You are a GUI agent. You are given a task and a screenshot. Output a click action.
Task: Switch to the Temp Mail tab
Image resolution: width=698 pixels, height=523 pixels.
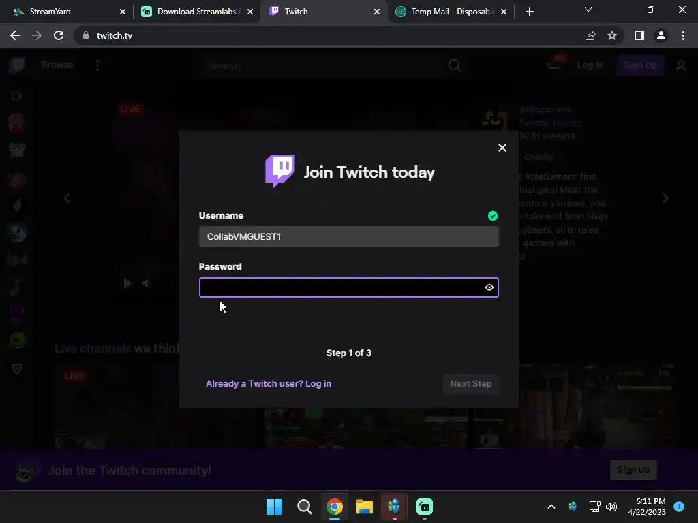[453, 12]
